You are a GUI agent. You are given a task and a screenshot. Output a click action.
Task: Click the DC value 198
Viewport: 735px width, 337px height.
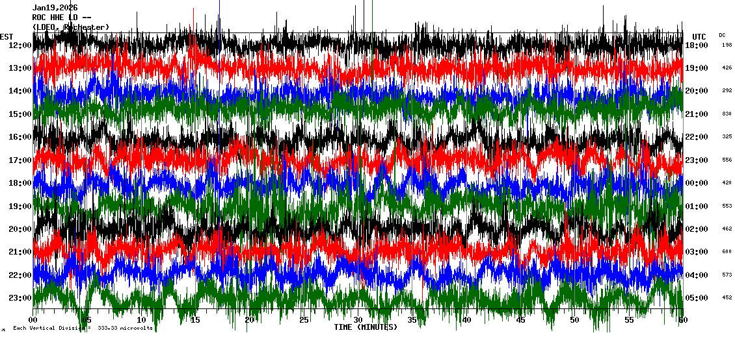click(727, 45)
